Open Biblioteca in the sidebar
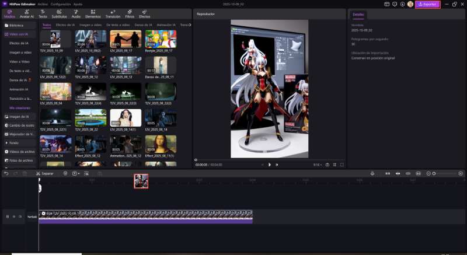The height and width of the screenshot is (255, 467). [17, 26]
